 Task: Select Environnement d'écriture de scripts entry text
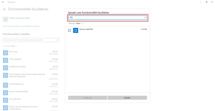(27, 75)
